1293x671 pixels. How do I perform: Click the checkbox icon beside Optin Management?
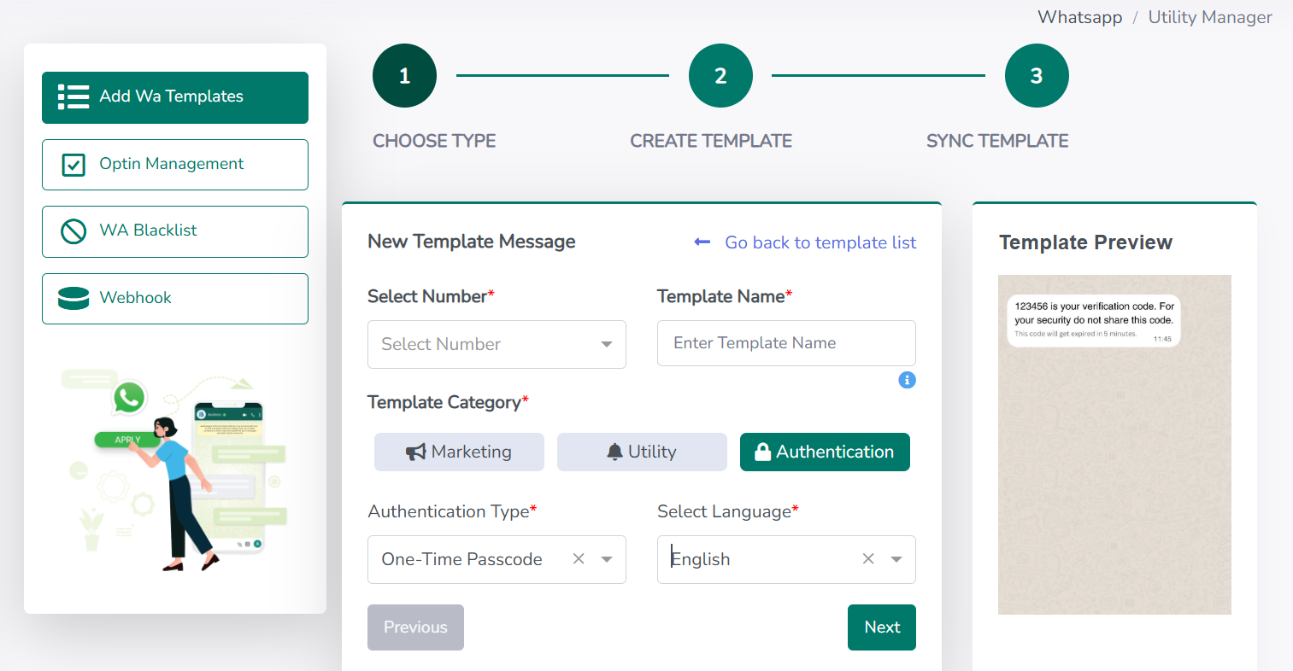(73, 165)
